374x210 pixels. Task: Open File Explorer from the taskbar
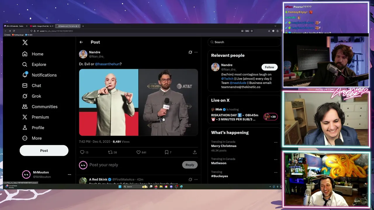(x=161, y=187)
